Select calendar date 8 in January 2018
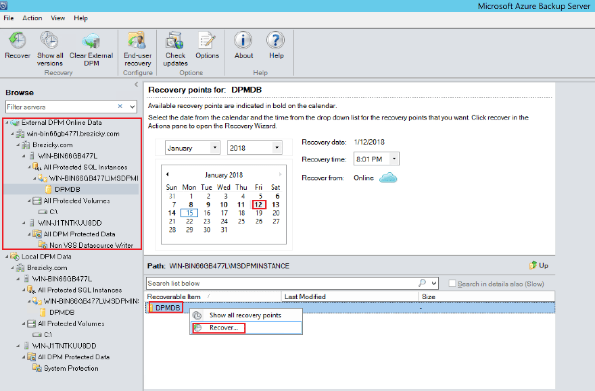This screenshot has width=595, height=391. 191,205
